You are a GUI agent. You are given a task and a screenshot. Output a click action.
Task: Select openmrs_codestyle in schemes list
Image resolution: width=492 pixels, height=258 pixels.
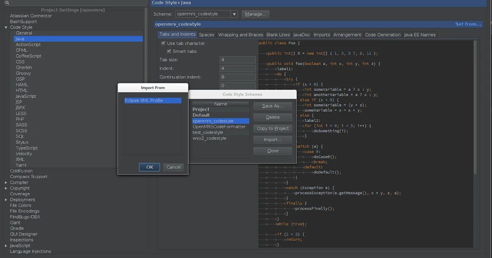pos(221,121)
